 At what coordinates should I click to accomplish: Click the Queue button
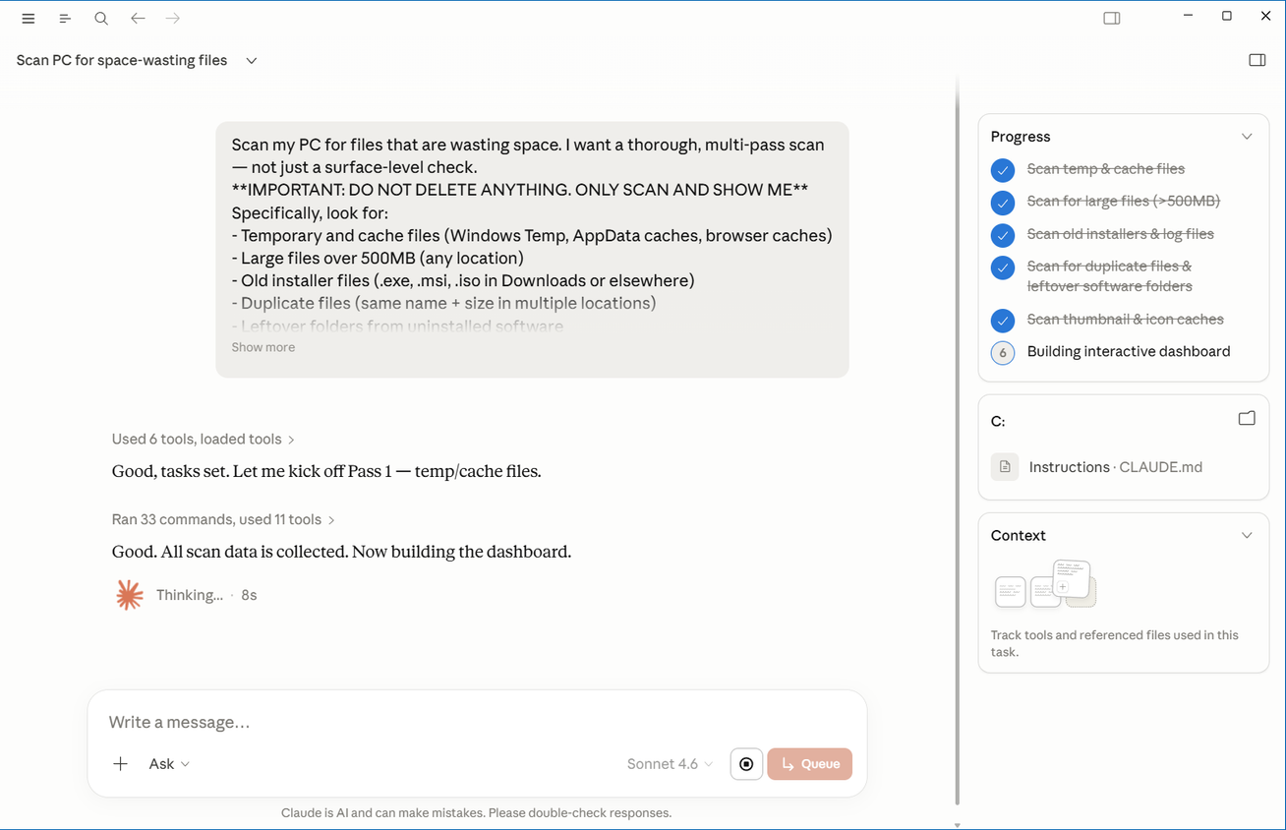pyautogui.click(x=810, y=764)
